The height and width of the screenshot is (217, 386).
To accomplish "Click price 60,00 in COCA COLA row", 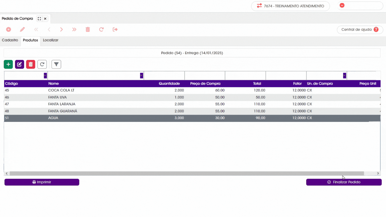I will (205, 91).
